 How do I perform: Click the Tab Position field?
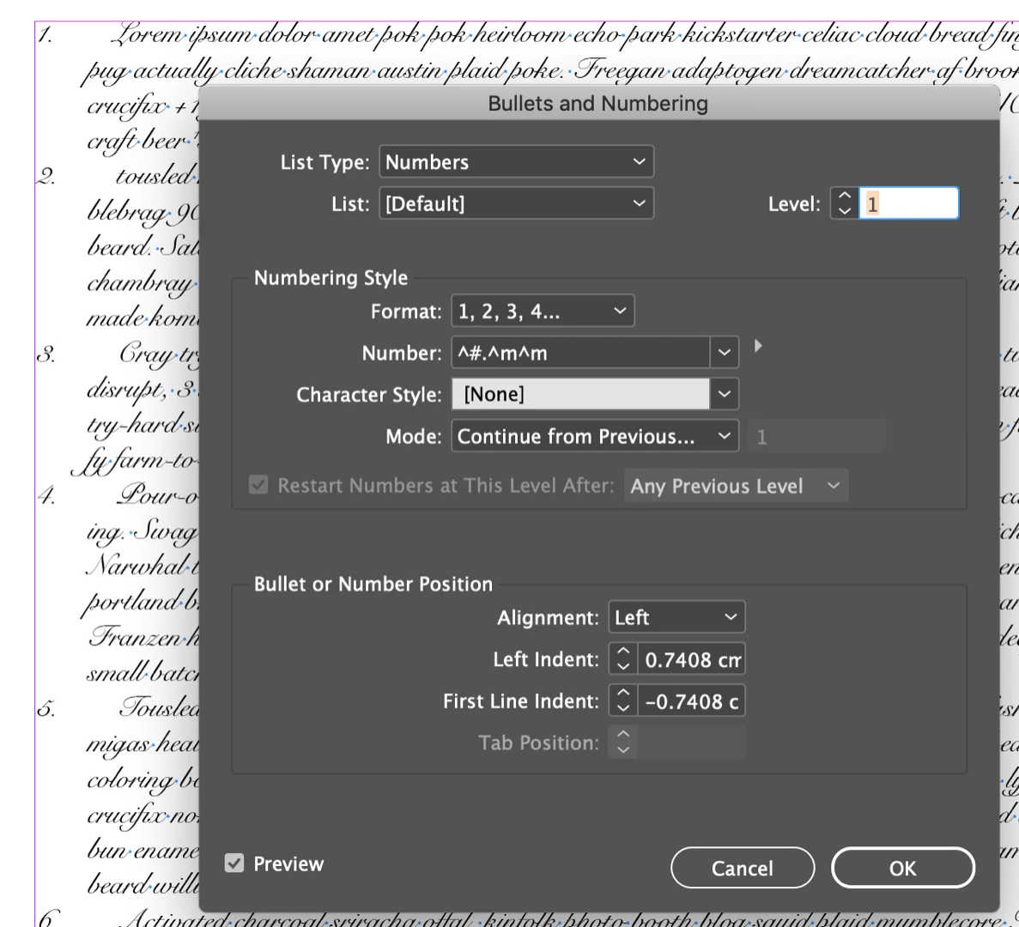tap(691, 742)
